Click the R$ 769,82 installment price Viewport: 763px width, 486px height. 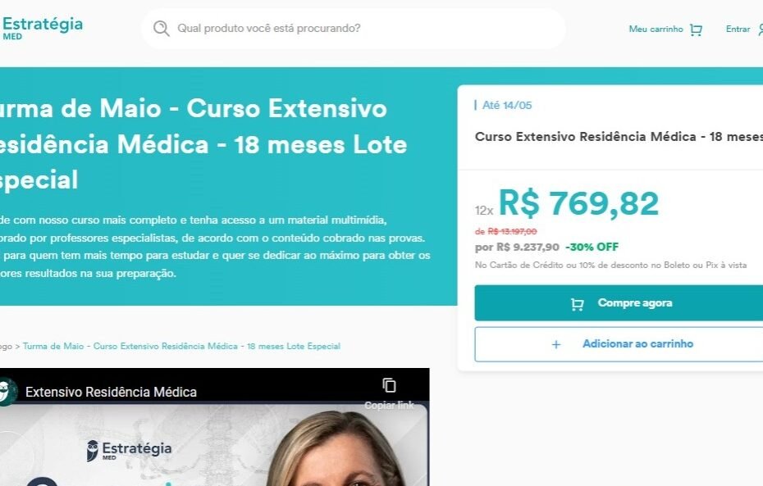[x=578, y=203]
